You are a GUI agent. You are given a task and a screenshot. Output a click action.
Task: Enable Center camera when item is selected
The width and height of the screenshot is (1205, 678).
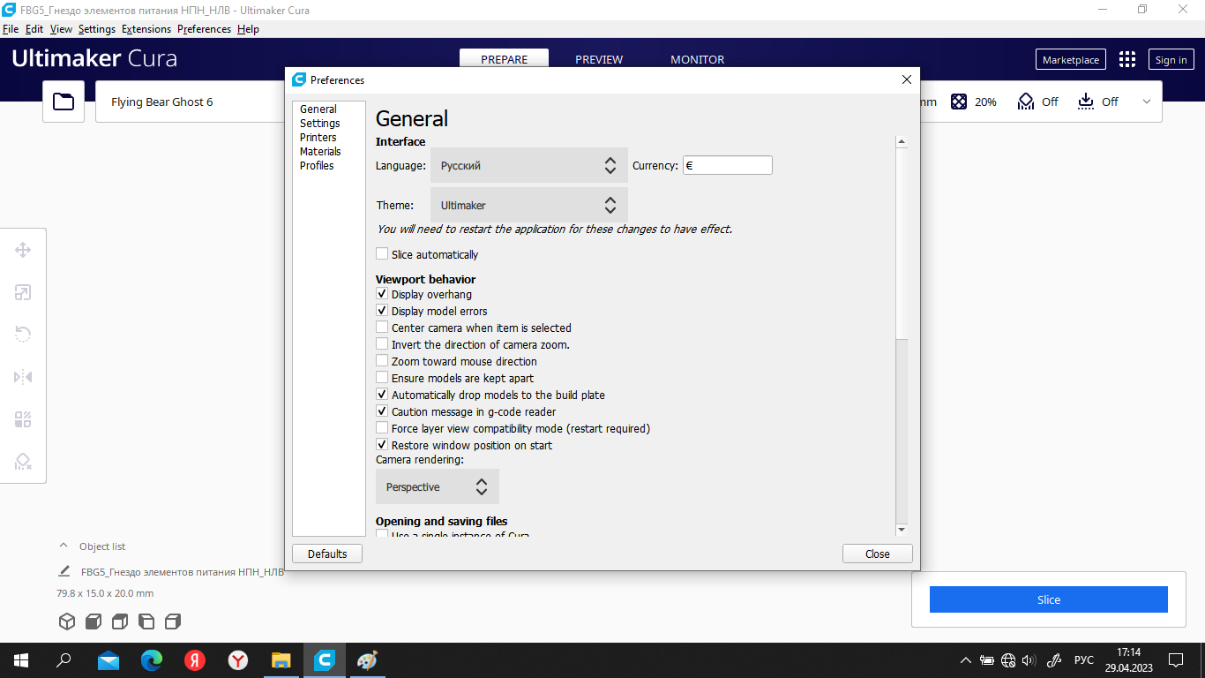(x=382, y=328)
